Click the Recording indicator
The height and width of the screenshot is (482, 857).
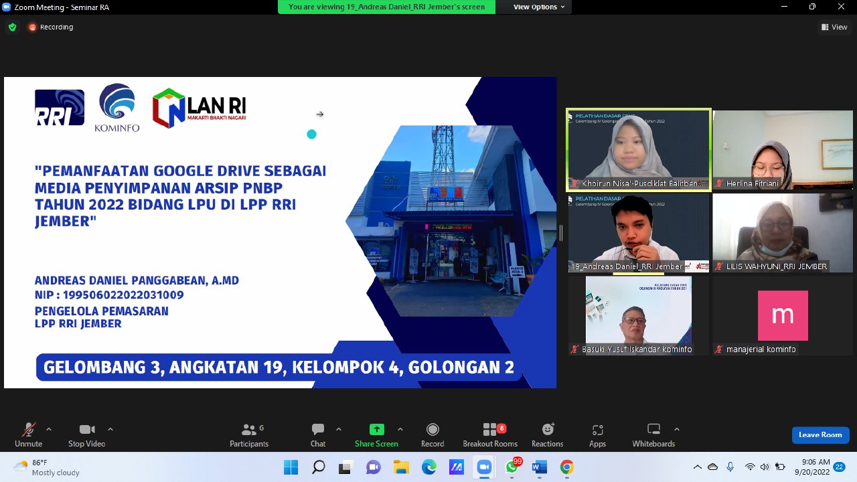pyautogui.click(x=51, y=27)
